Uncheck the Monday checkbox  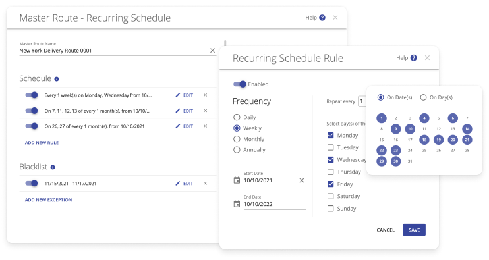(x=331, y=135)
